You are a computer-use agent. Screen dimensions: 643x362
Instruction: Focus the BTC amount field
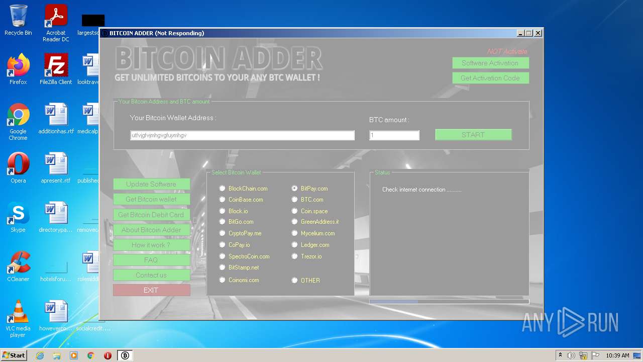click(x=394, y=135)
